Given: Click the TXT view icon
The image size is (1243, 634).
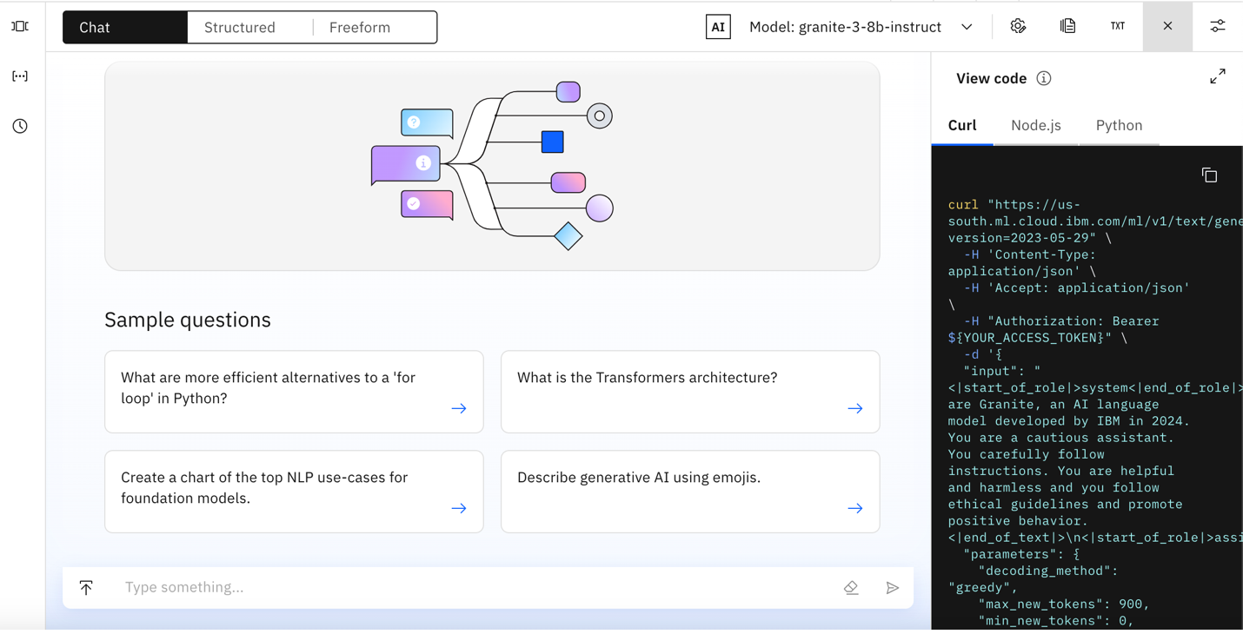Looking at the screenshot, I should click(x=1118, y=27).
